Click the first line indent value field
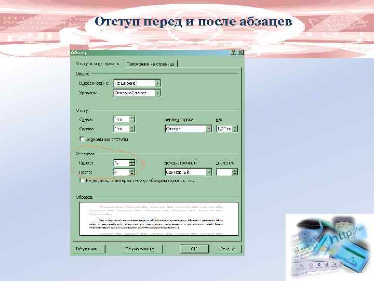This screenshot has width=374, height=281. [x=224, y=129]
